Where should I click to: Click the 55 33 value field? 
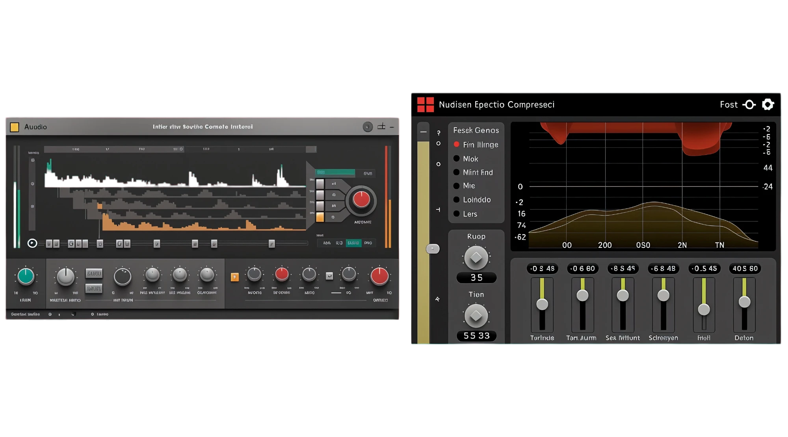point(476,336)
